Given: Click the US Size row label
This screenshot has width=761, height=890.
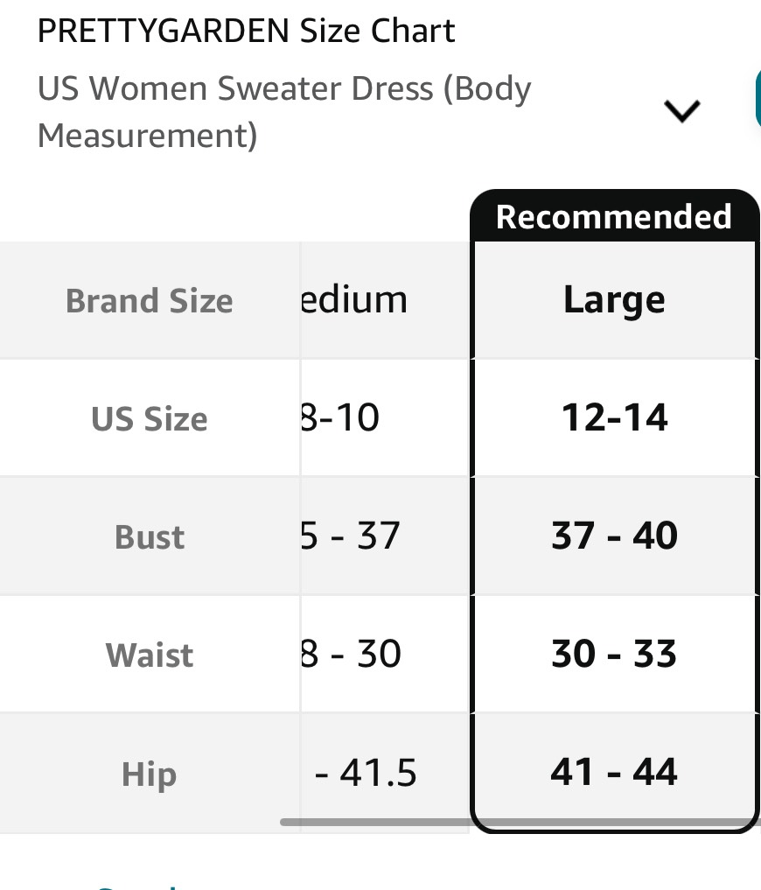Looking at the screenshot, I should [x=150, y=419].
